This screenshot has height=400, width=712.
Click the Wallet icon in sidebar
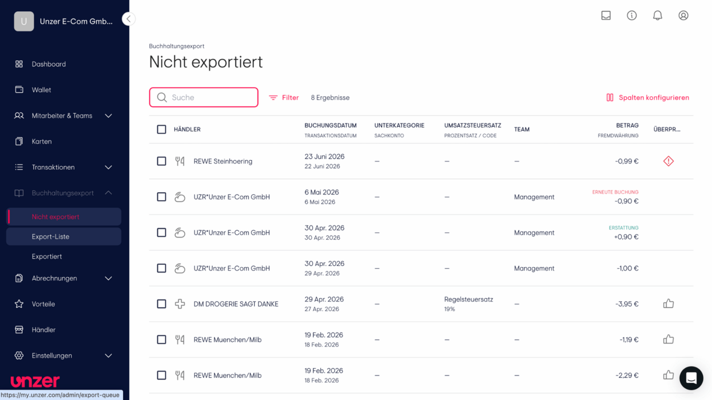[19, 90]
